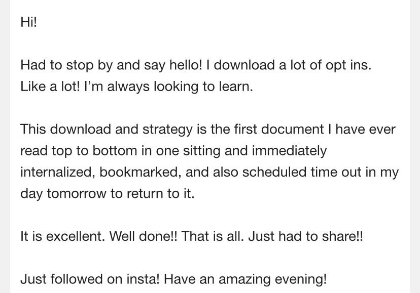Click the words "This download and strategy"
The image size is (420, 293).
click(x=107, y=130)
